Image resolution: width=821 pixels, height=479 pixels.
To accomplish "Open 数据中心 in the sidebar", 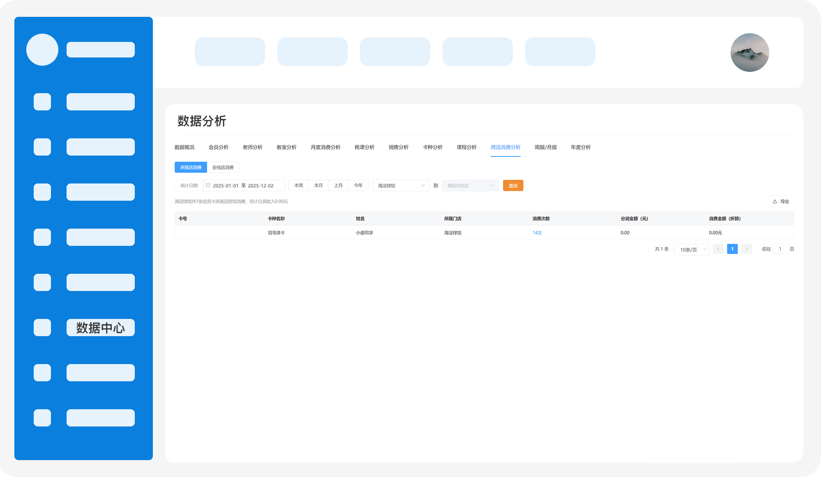I will pos(100,328).
